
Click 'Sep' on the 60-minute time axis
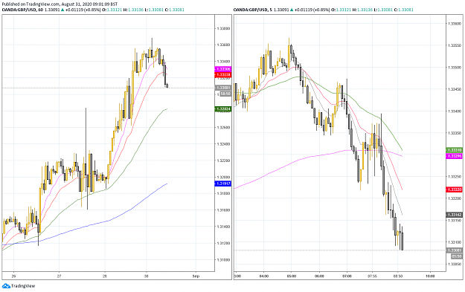click(196, 276)
